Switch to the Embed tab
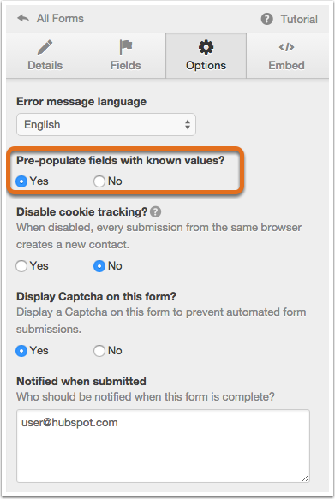Image resolution: width=335 pixels, height=499 pixels. click(x=287, y=56)
